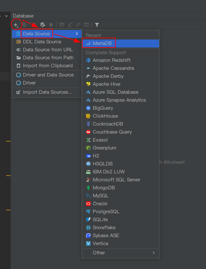The image size is (206, 269).
Task: Click the table editor grid icon
Action: point(62,25)
